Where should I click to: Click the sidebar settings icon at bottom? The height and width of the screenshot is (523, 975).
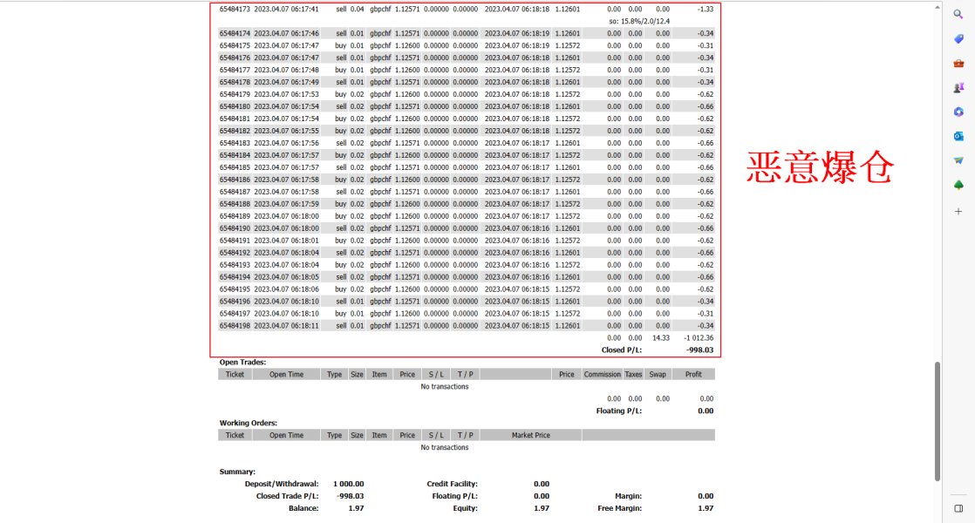(958, 508)
